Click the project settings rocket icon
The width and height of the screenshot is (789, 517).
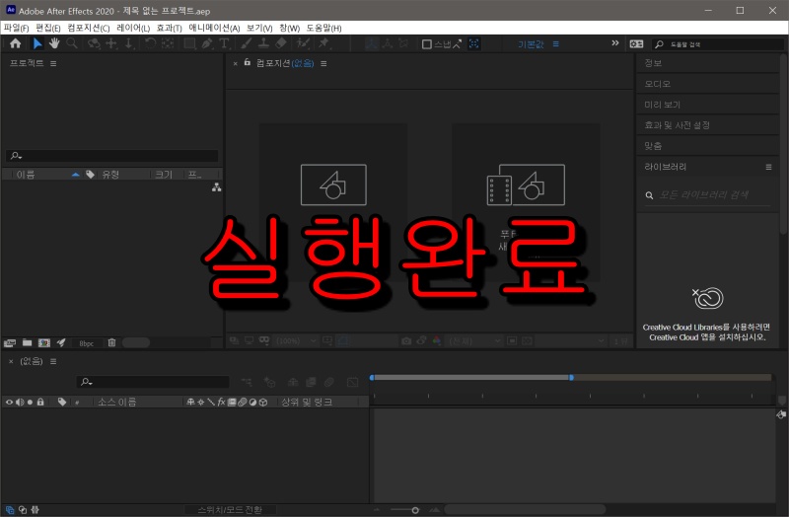pos(61,342)
